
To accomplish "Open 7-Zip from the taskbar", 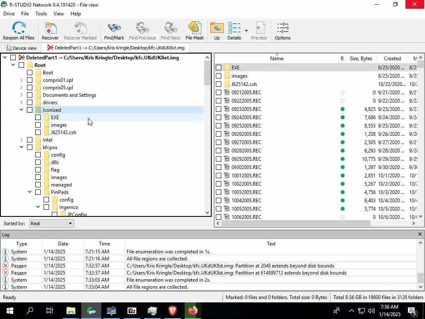I will click(x=132, y=311).
